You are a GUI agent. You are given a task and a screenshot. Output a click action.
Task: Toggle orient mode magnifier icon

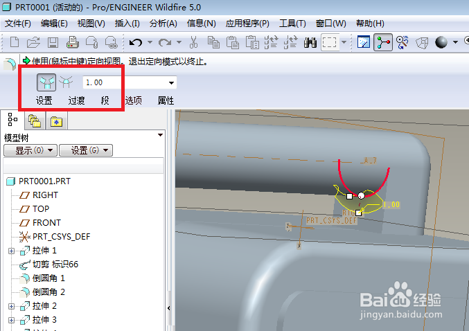(402, 42)
